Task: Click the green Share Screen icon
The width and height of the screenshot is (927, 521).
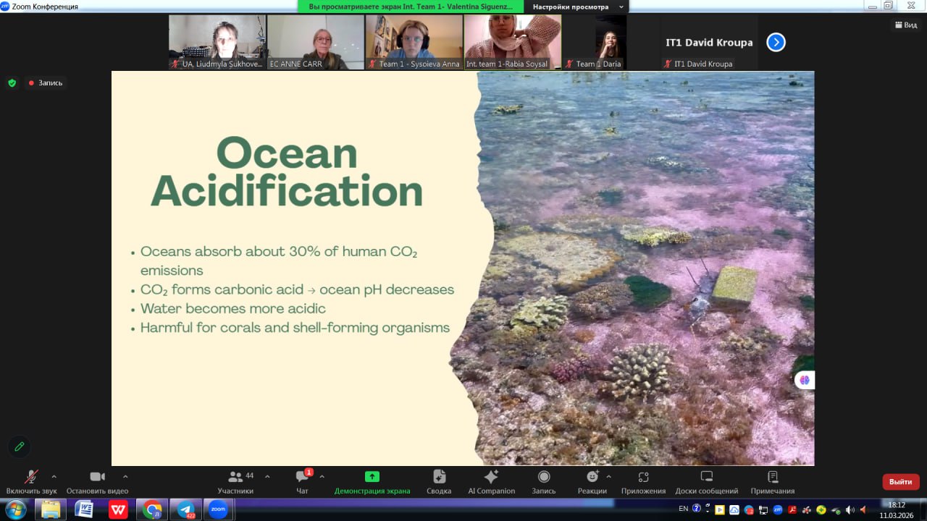Action: tap(372, 477)
